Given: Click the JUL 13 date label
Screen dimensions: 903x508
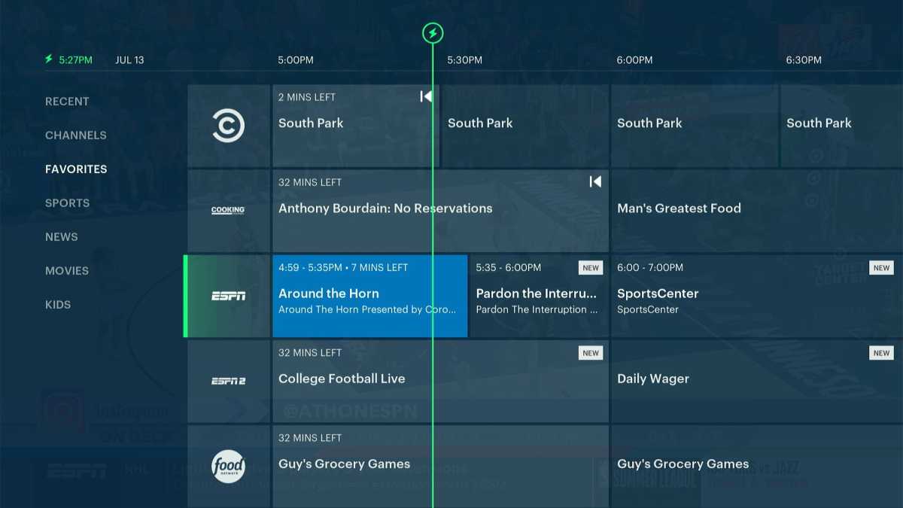Looking at the screenshot, I should [129, 60].
